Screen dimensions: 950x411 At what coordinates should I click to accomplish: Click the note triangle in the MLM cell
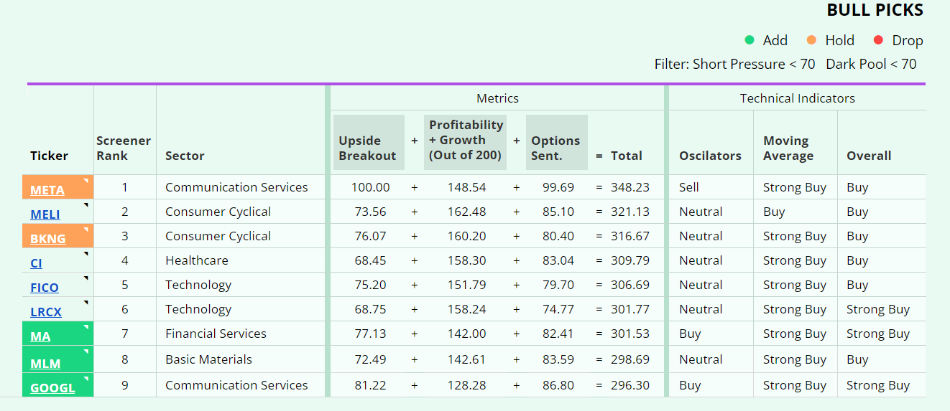pyautogui.click(x=87, y=351)
